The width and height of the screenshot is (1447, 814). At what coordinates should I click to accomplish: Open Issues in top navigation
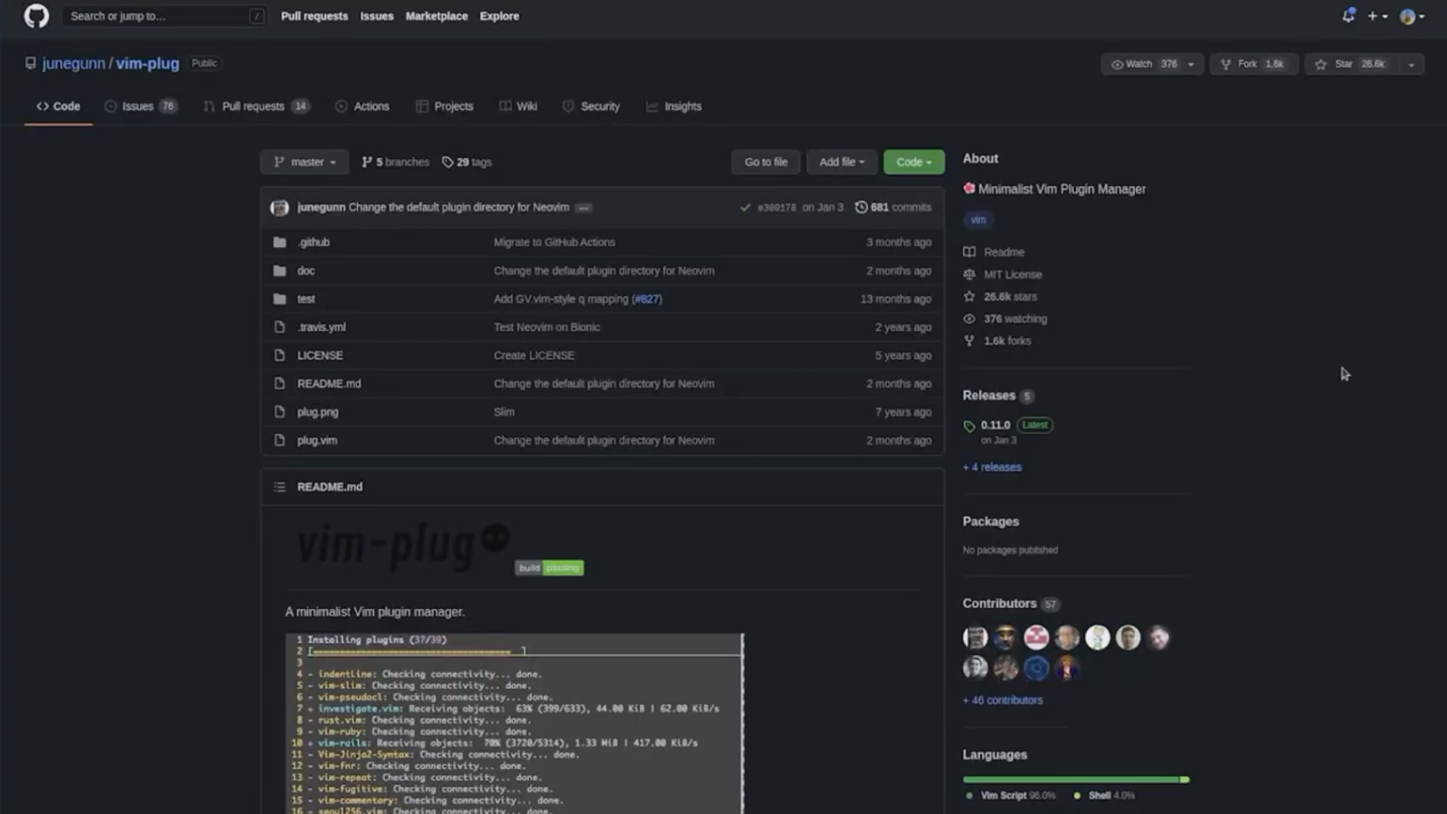coord(377,16)
